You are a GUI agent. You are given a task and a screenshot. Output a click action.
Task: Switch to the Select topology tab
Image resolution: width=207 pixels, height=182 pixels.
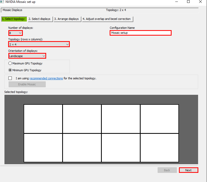13,19
